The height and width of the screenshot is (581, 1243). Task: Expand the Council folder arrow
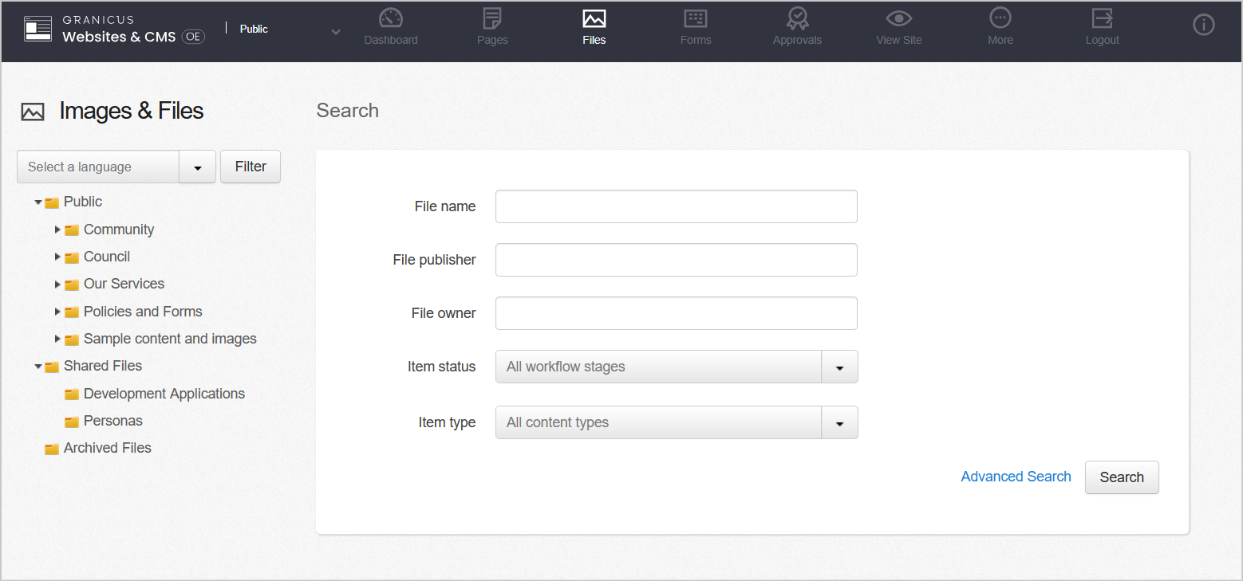click(57, 257)
